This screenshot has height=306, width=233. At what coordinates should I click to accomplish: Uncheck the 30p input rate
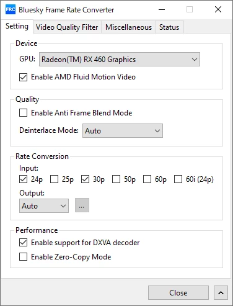tap(85, 179)
